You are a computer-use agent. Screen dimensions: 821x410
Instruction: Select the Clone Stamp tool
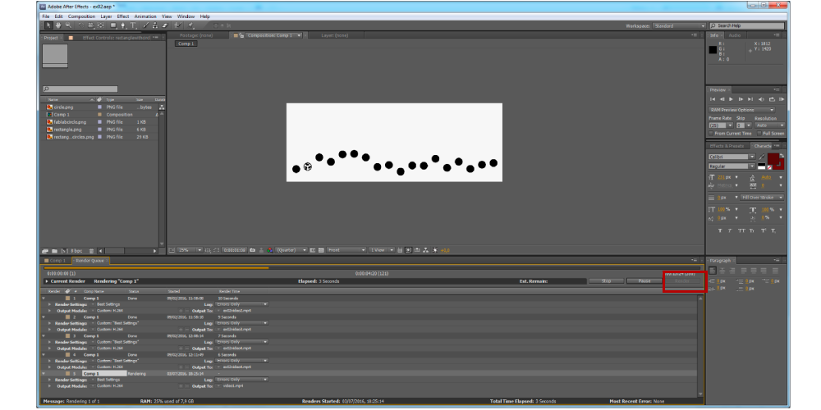155,25
